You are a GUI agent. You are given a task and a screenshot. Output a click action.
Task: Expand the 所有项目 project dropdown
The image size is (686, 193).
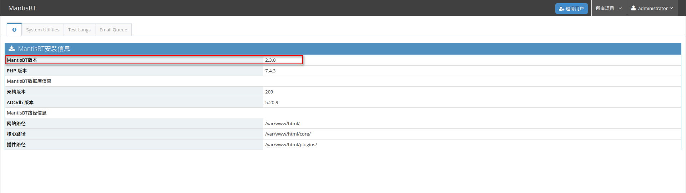pos(609,8)
